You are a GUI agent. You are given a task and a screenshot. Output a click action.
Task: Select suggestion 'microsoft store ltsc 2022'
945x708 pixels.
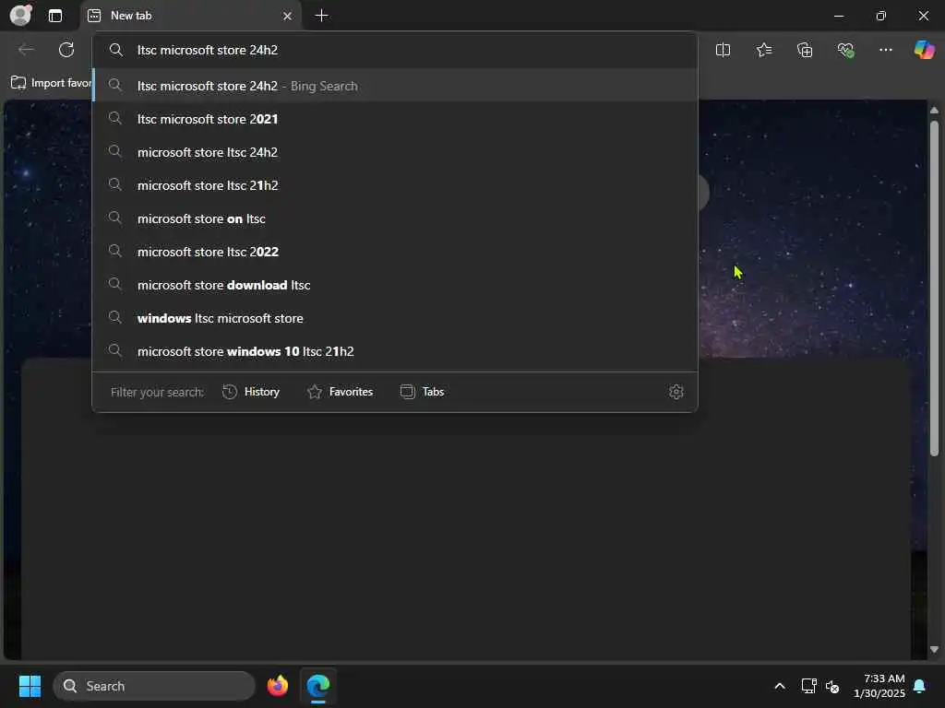pos(395,252)
